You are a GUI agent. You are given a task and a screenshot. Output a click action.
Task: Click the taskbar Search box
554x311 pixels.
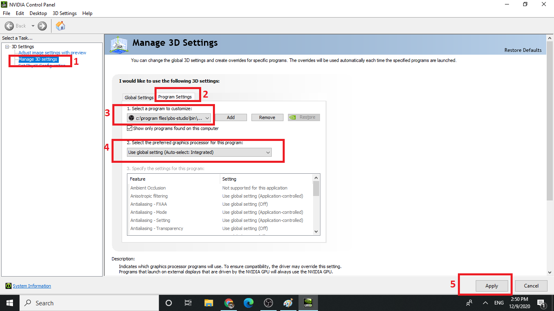coord(89,303)
